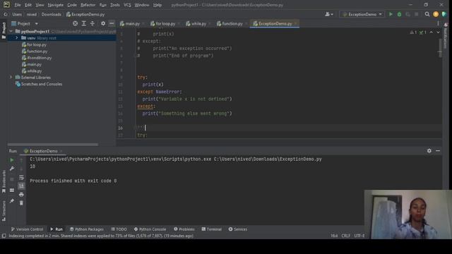The height and width of the screenshot is (254, 452).
Task: Open the Bookmarks side tool window
Action: [x=4, y=181]
